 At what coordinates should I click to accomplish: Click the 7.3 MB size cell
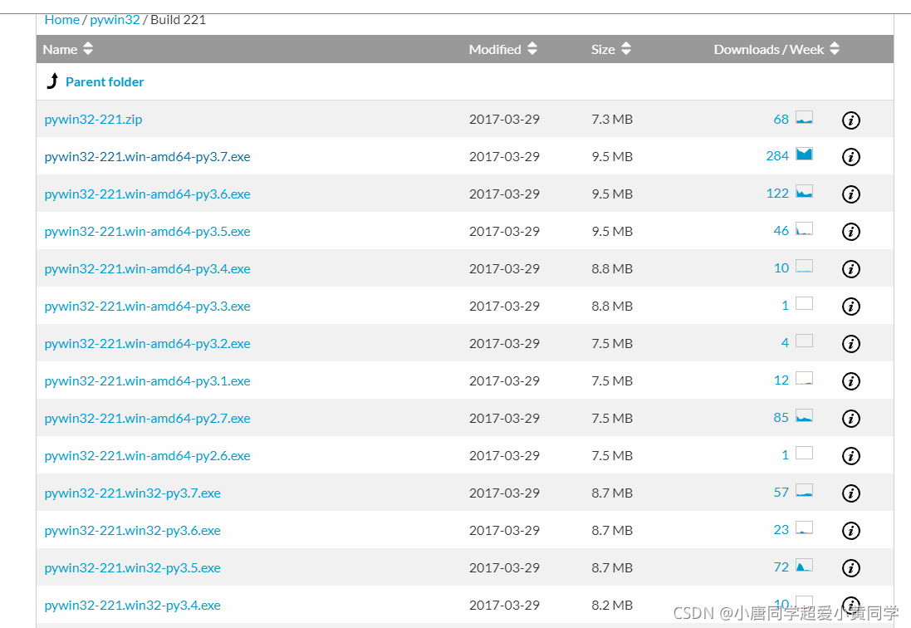(x=612, y=119)
